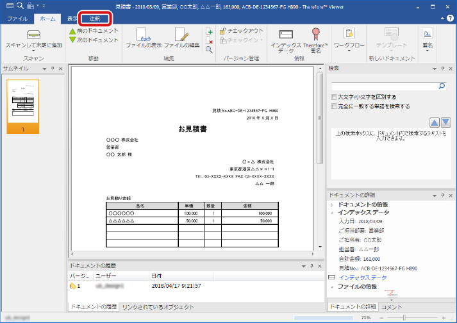This screenshot has width=457, height=323.
Task: Expand the ドキュメントの情報 tree node
Action: tap(331, 204)
